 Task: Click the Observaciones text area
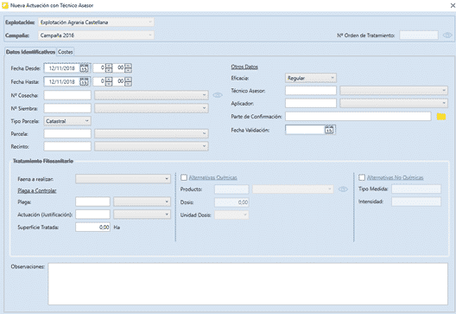pyautogui.click(x=248, y=284)
